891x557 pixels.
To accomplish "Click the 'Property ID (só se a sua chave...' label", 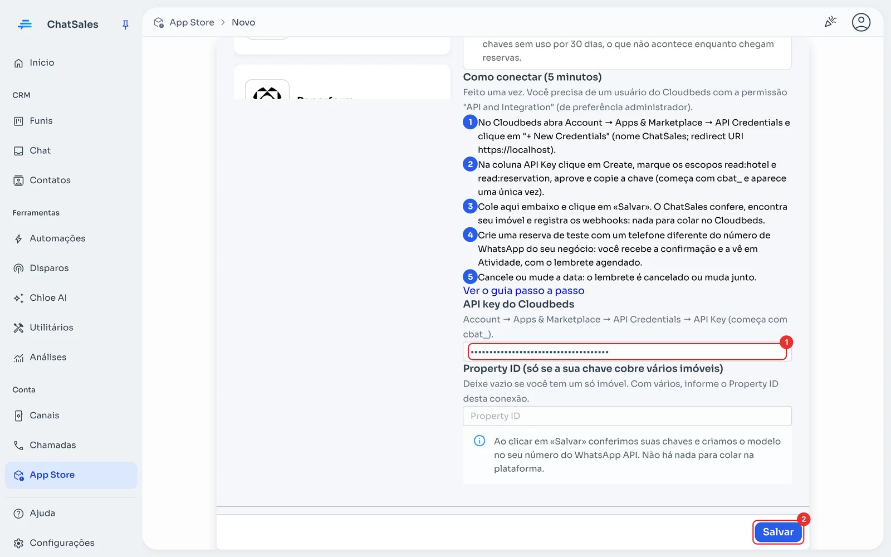I will (593, 369).
